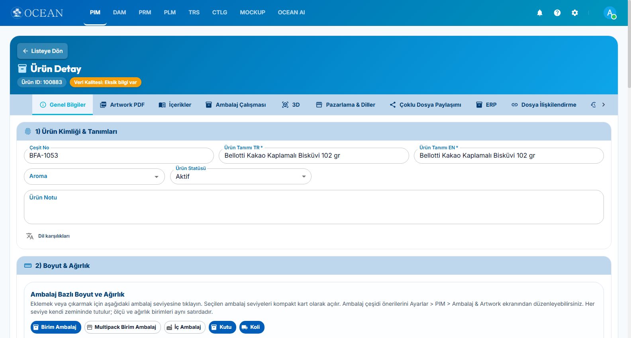Open the TRS module

(x=194, y=12)
